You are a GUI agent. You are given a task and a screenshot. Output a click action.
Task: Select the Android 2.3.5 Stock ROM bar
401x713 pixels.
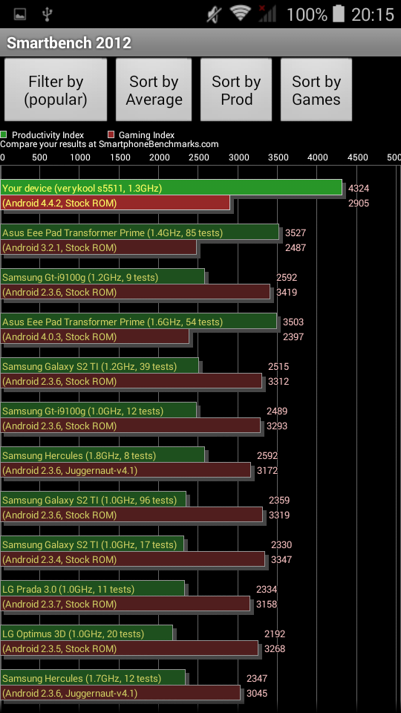tap(129, 648)
